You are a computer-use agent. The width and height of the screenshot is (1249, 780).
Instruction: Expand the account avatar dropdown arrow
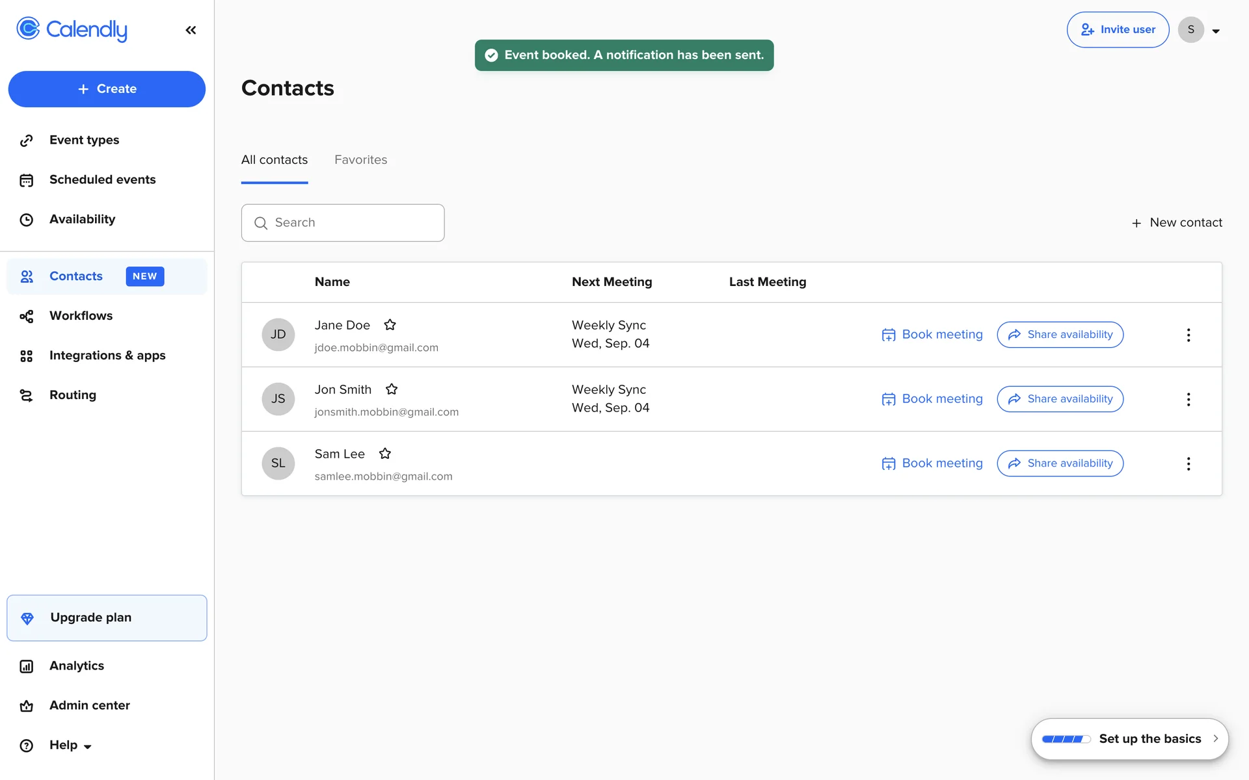coord(1215,31)
